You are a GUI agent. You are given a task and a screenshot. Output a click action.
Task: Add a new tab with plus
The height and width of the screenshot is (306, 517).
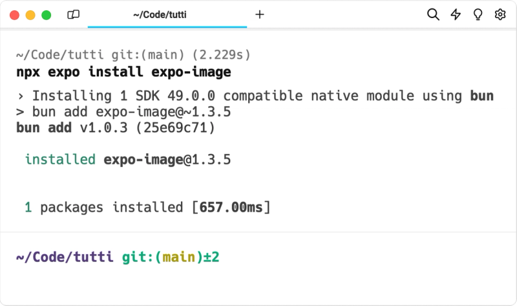click(x=260, y=14)
